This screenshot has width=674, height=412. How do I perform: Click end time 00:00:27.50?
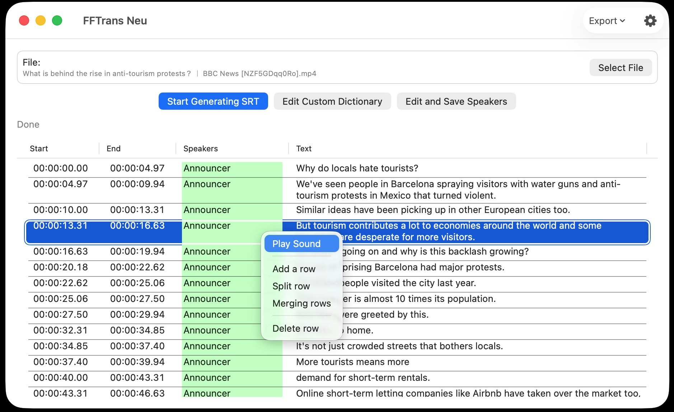137,299
